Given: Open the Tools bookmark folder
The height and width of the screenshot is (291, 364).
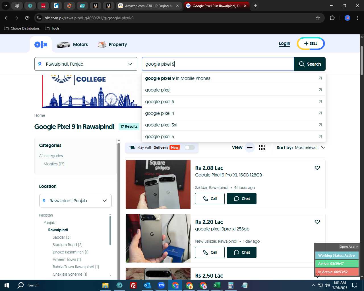Looking at the screenshot, I should (x=52, y=28).
